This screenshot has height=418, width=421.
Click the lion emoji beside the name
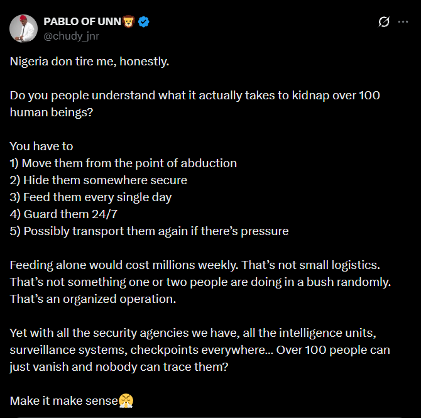coord(129,22)
